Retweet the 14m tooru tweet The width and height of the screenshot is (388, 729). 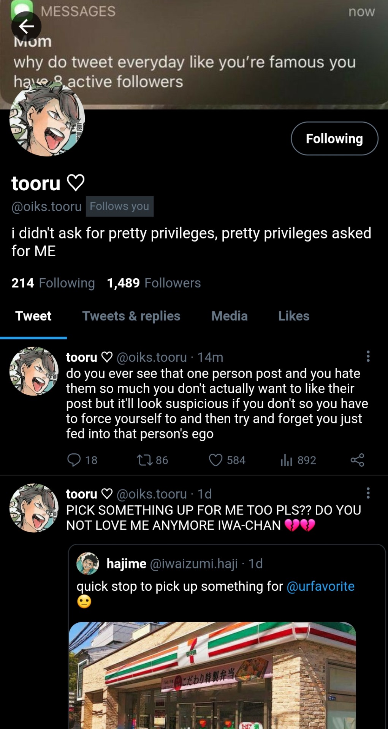pos(144,460)
